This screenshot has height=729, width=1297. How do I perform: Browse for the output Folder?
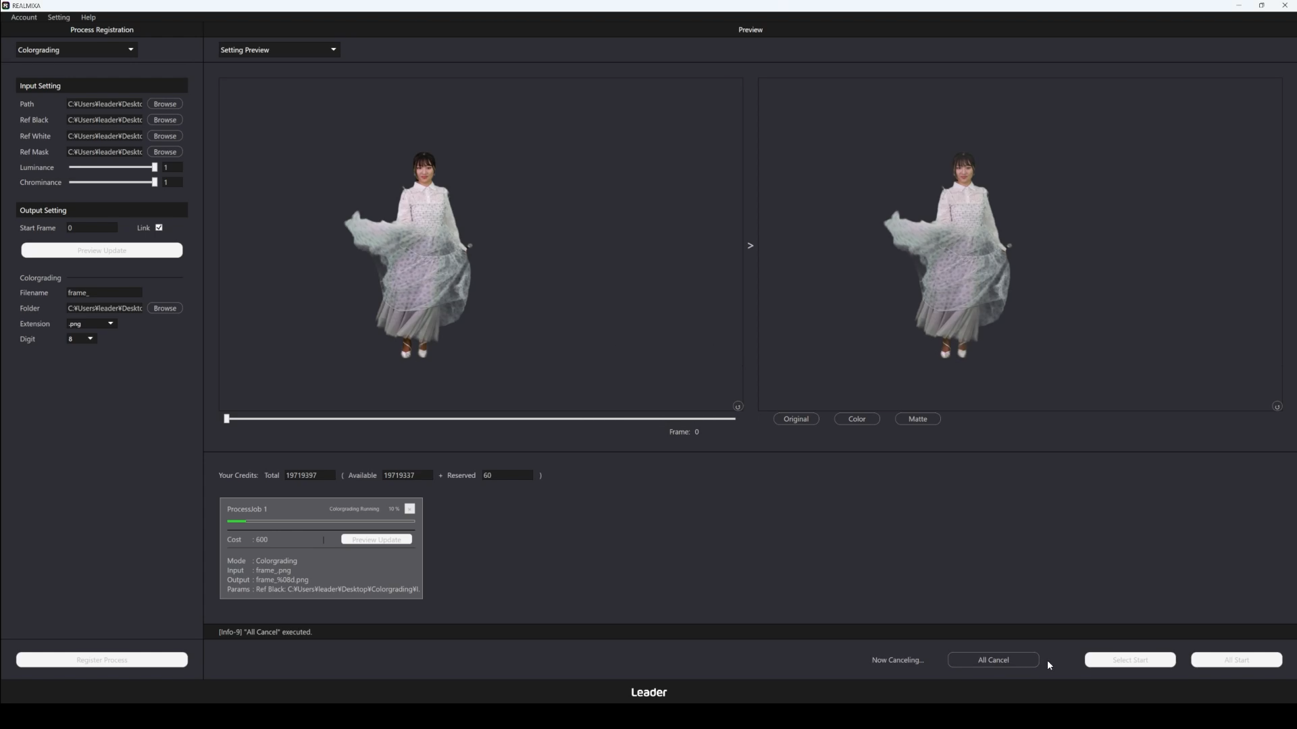(x=165, y=308)
